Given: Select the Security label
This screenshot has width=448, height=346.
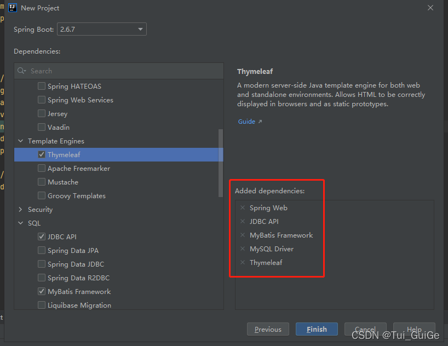Looking at the screenshot, I should (41, 210).
